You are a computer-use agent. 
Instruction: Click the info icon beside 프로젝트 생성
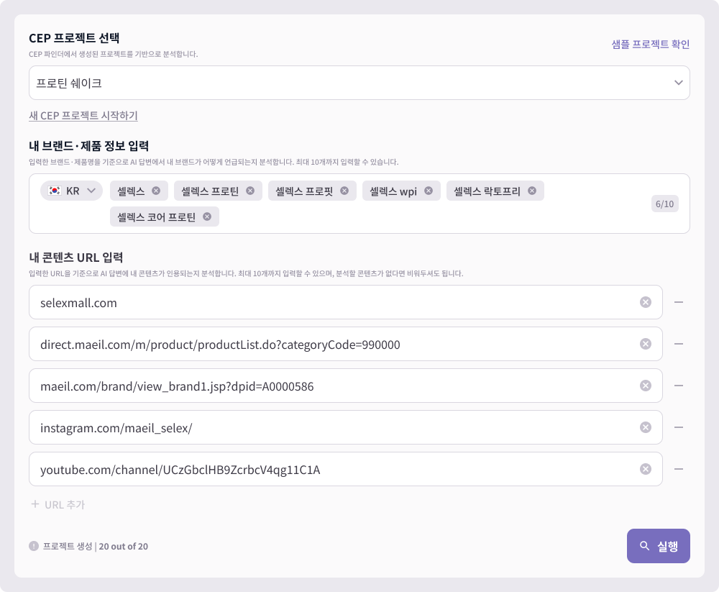tap(34, 546)
